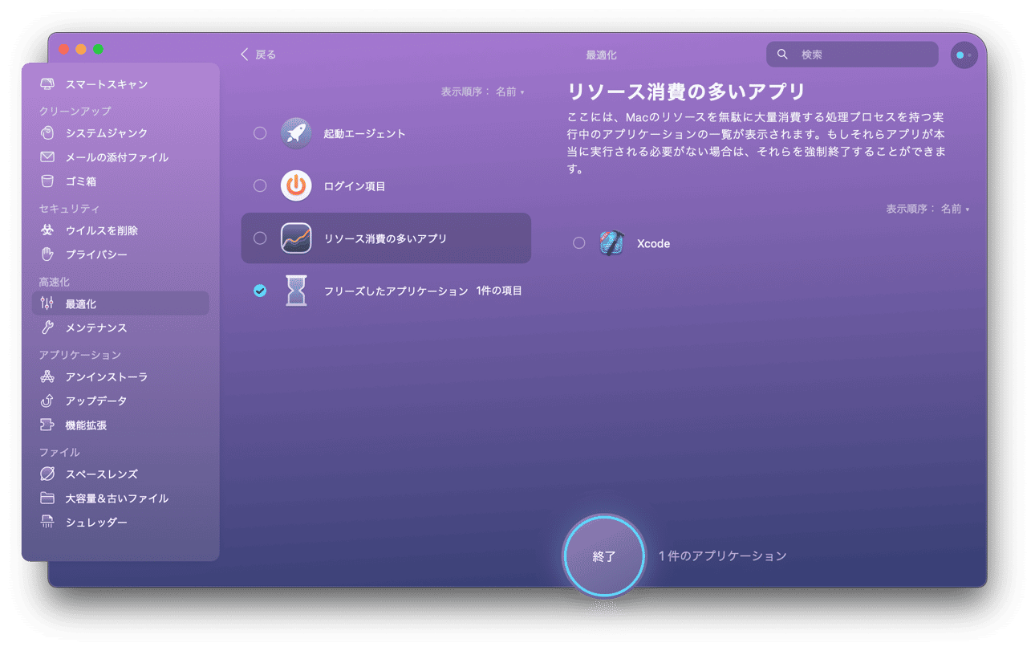The width and height of the screenshot is (1035, 651).
Task: Click the シュレッダー shredder icon
Action: pyautogui.click(x=47, y=523)
